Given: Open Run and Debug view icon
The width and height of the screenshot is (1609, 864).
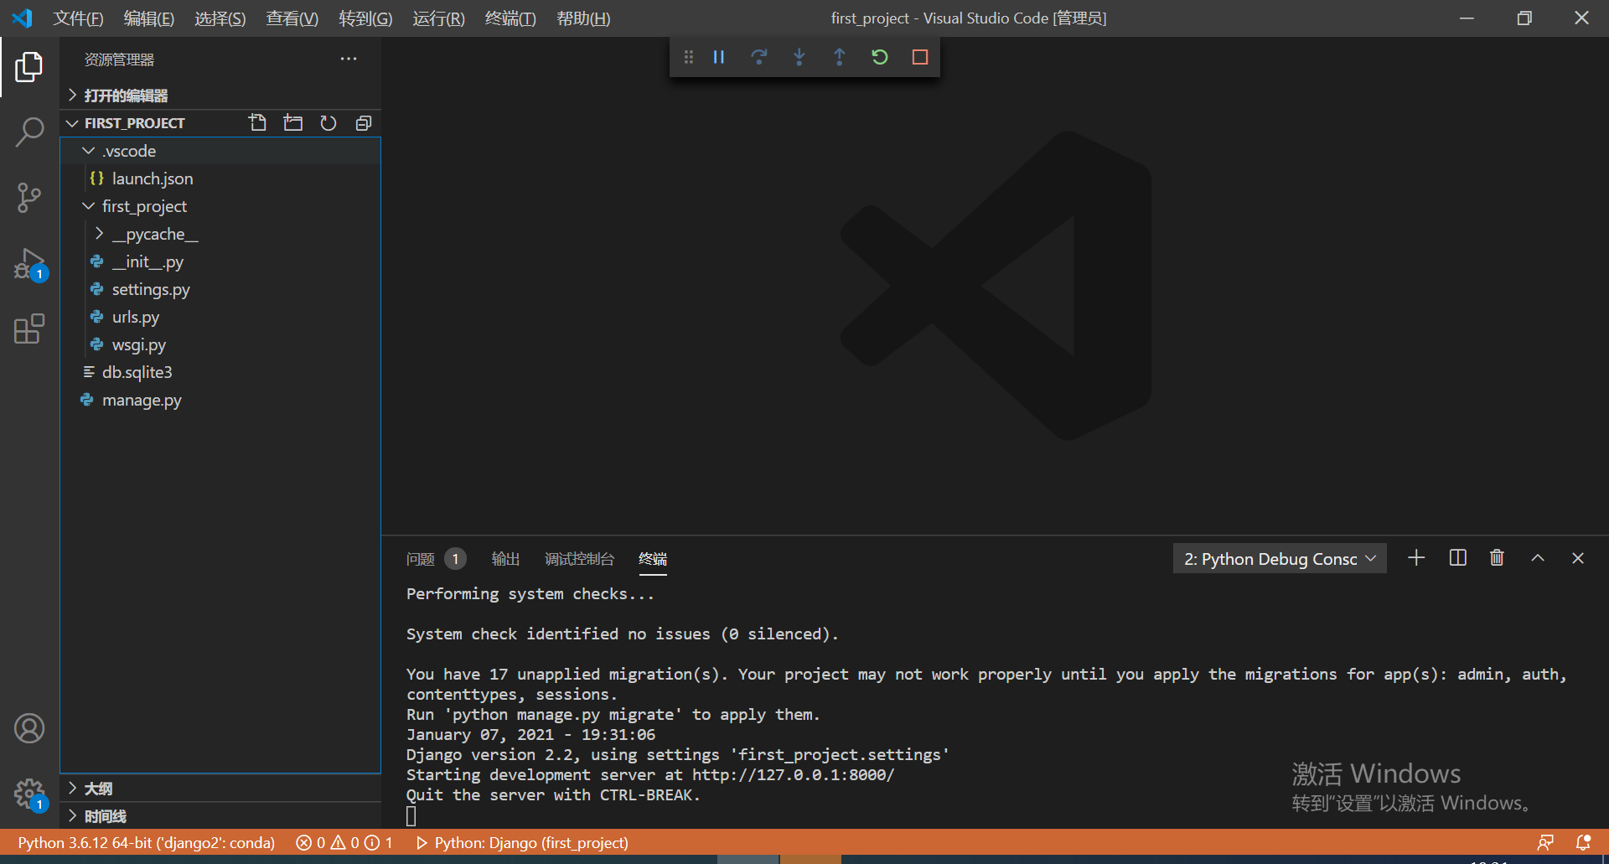Looking at the screenshot, I should pos(29,264).
